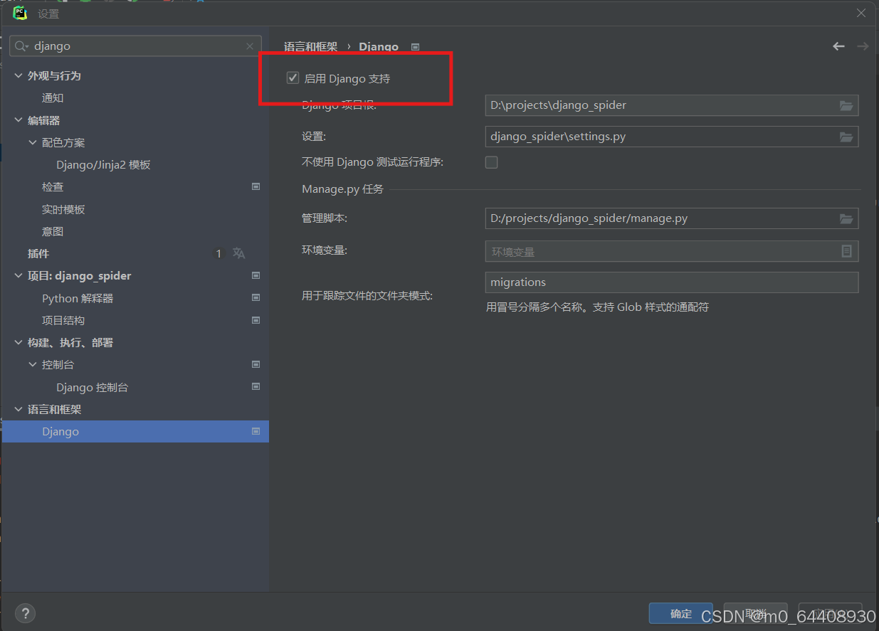
Task: Collapse the 外观与行为 section
Action: (19, 75)
